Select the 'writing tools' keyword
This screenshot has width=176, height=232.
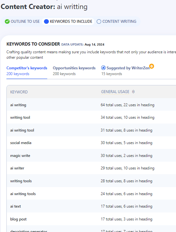click(x=21, y=181)
